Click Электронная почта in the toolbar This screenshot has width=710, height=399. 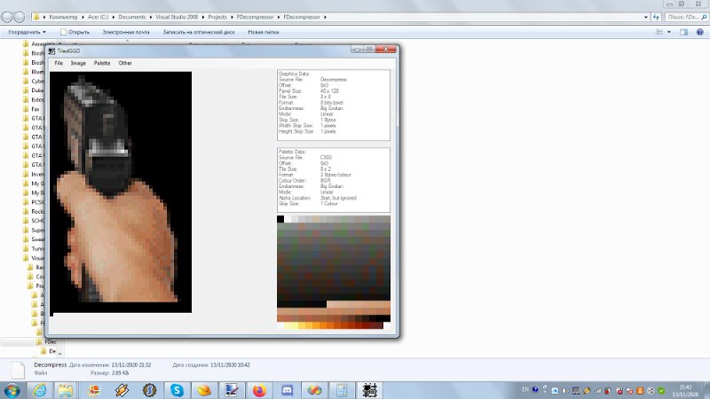[x=126, y=32]
